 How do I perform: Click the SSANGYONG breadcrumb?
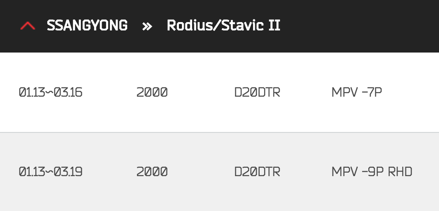pos(87,26)
